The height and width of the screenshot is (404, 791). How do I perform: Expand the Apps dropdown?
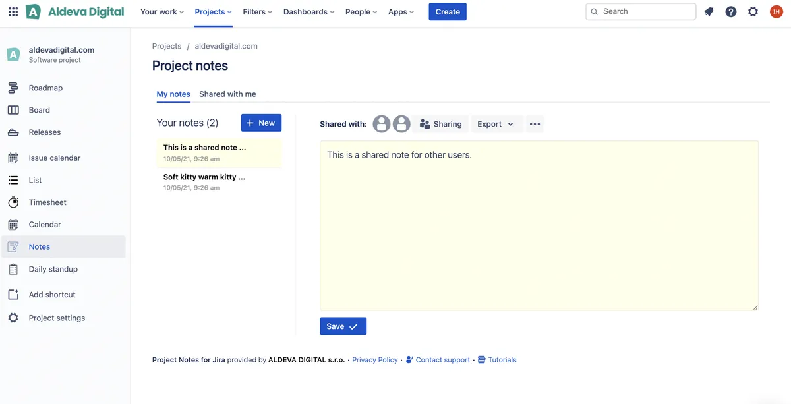click(x=401, y=12)
